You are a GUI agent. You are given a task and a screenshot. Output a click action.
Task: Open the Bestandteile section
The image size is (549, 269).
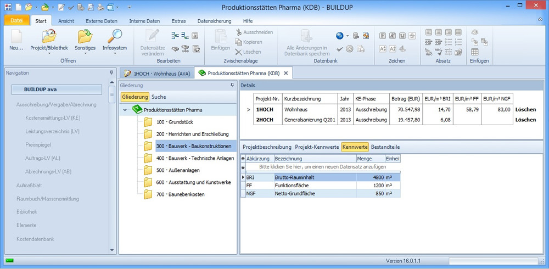385,147
